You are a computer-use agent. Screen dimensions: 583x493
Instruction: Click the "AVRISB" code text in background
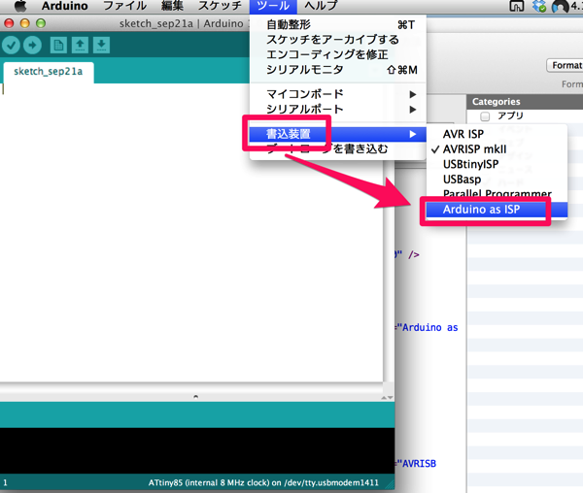coord(419,464)
